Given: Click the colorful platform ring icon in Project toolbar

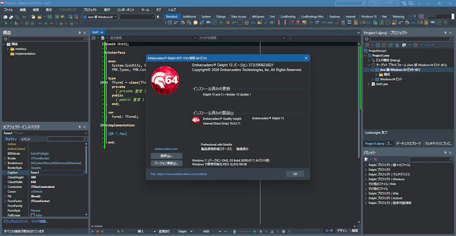Looking at the screenshot, I should coord(416,45).
